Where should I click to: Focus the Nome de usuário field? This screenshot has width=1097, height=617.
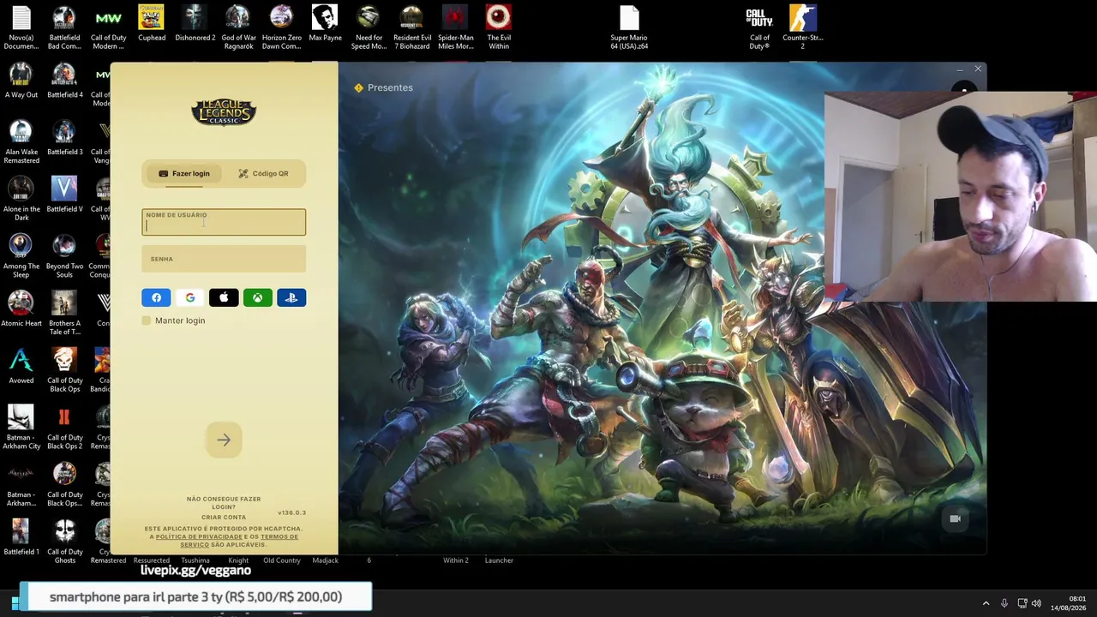pos(224,222)
